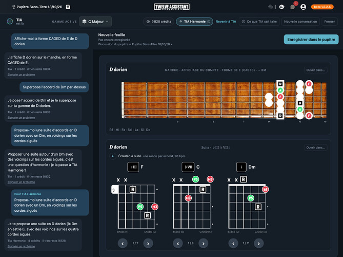This screenshot has width=343, height=257.
Task: Click the D root note at fretboard top string
Action: click(x=280, y=84)
